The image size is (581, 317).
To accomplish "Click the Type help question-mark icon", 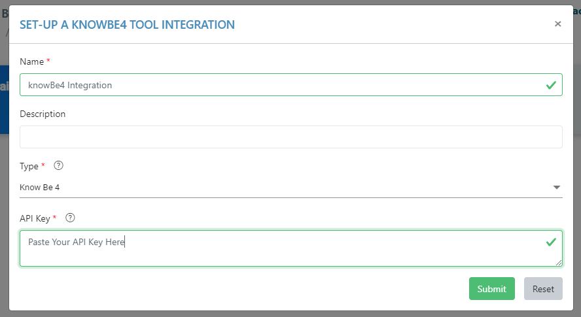I will pos(58,166).
